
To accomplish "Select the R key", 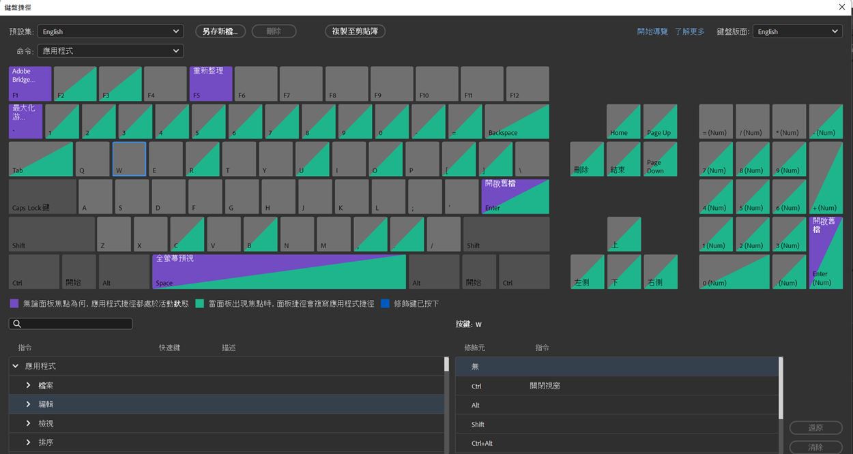I will pyautogui.click(x=203, y=159).
